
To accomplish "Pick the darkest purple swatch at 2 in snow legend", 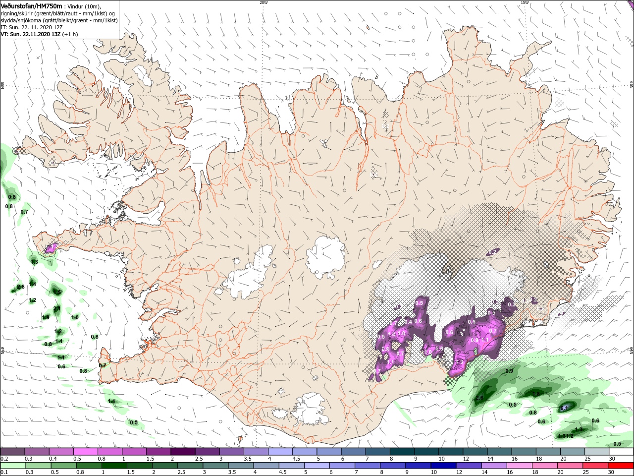I will coord(183,452).
